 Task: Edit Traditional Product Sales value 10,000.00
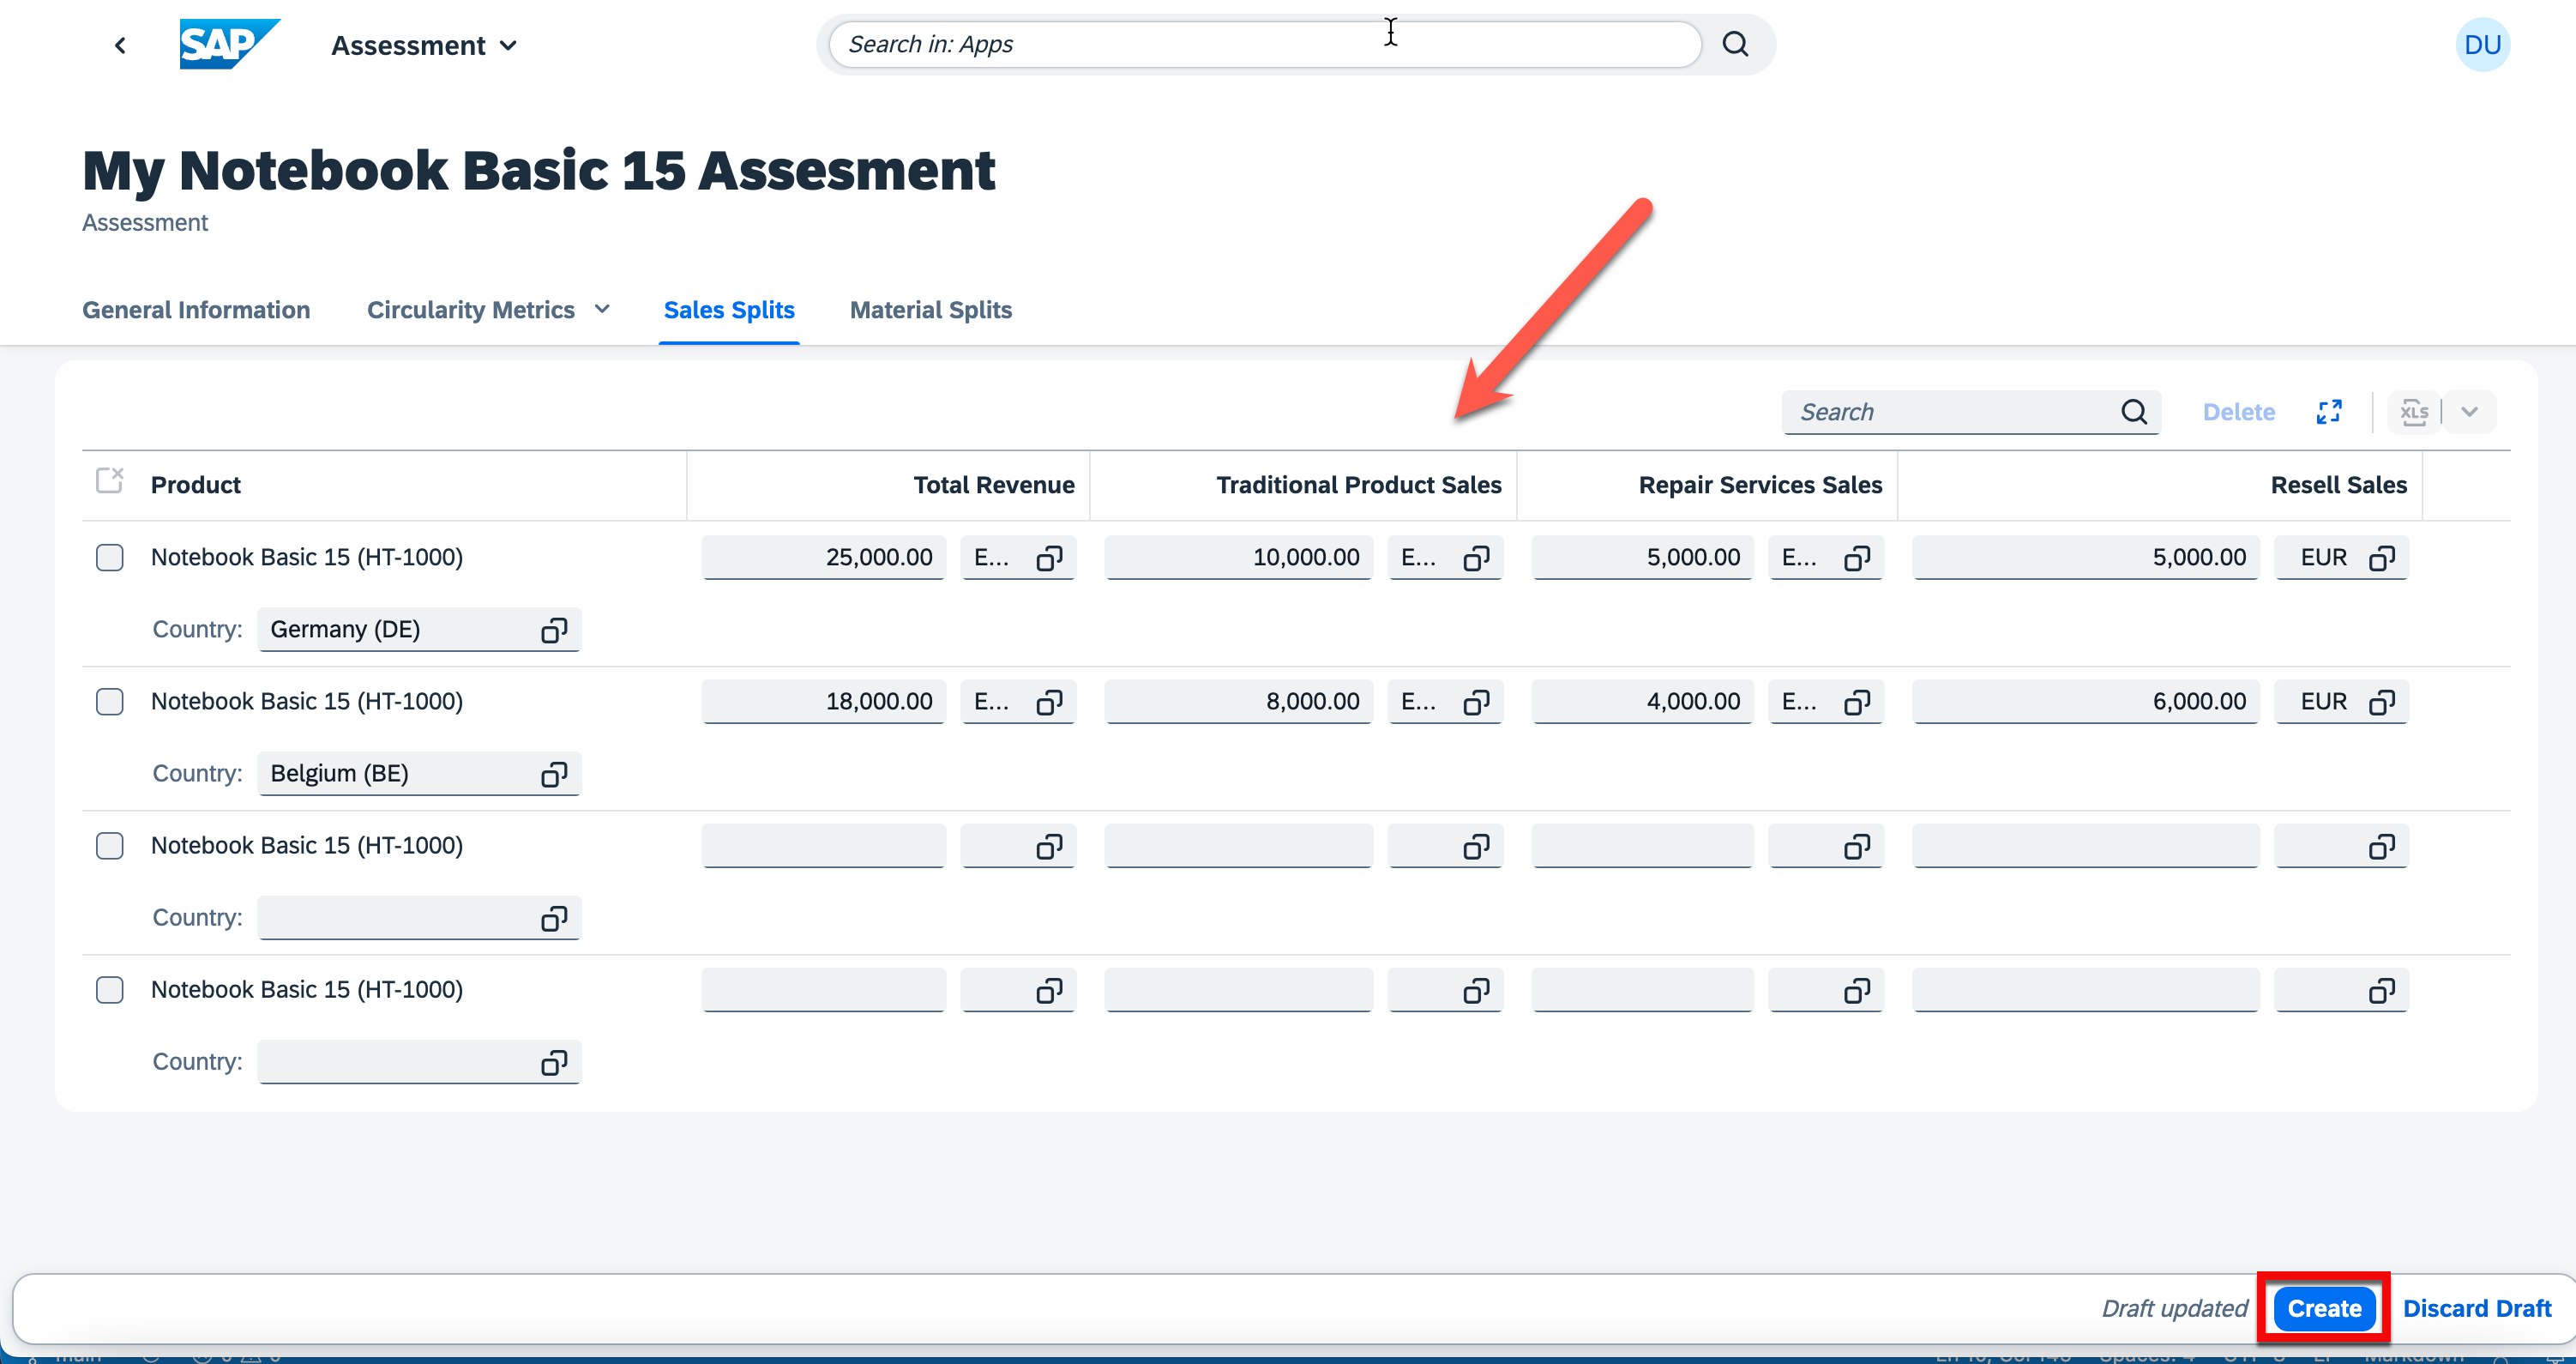pyautogui.click(x=1238, y=558)
